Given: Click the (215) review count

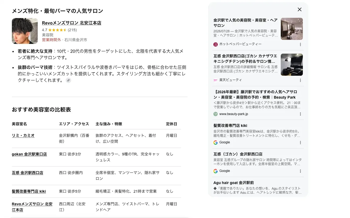Looking at the screenshot, I should tap(72, 30).
